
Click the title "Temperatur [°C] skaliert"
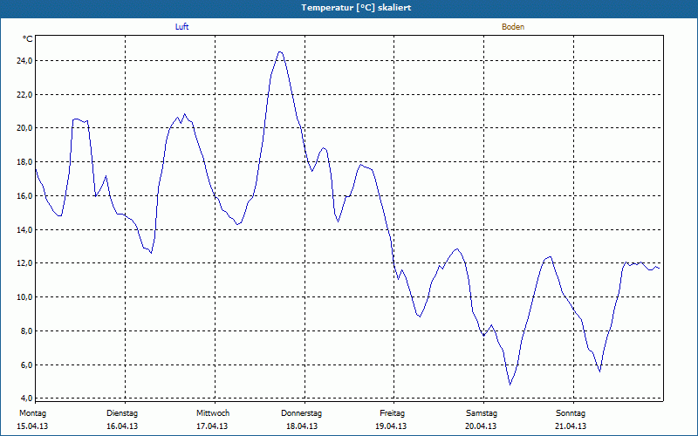tap(356, 8)
